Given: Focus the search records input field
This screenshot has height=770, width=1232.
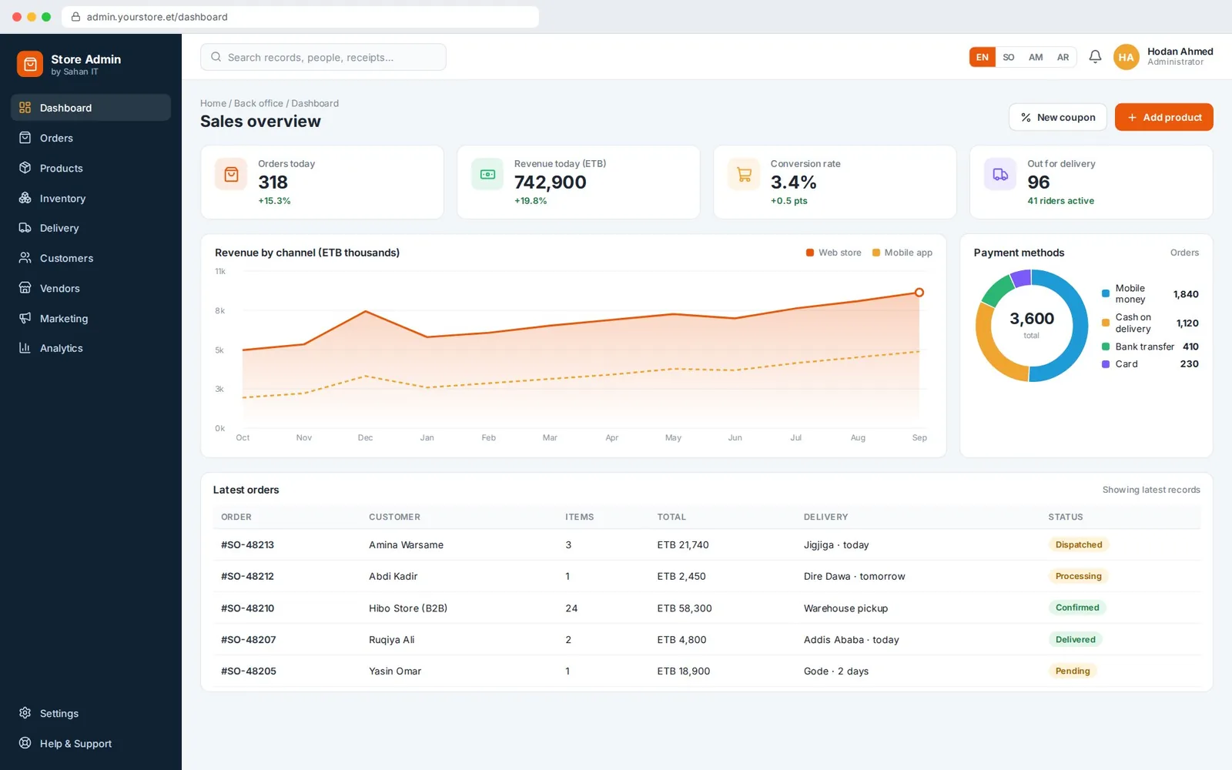Looking at the screenshot, I should coord(323,57).
